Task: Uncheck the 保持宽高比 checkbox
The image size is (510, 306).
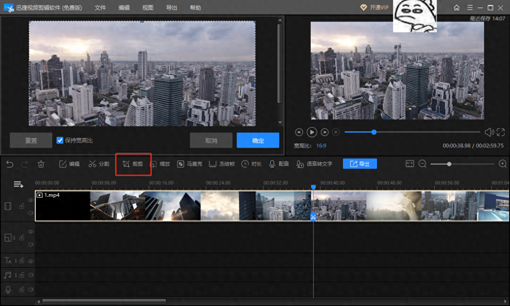Action: coord(60,140)
